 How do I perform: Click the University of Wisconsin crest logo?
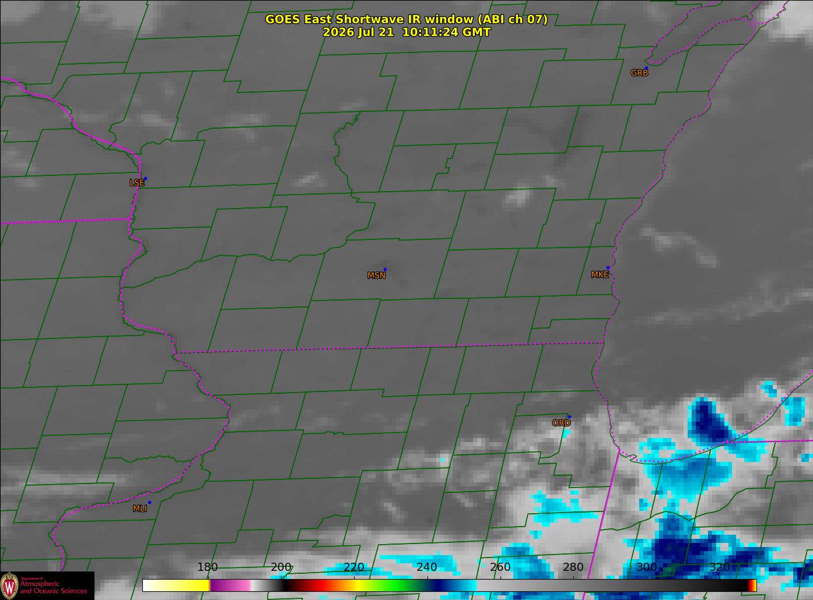(x=9, y=585)
